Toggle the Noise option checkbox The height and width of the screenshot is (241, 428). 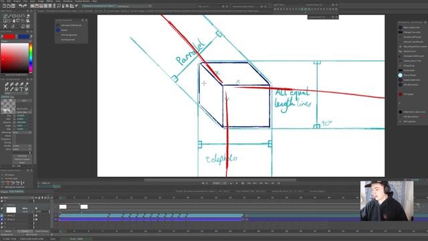pos(14,136)
